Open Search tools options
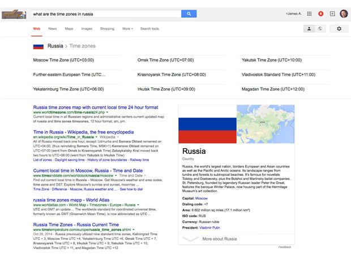This screenshot has width=351, height=263. pos(149,29)
